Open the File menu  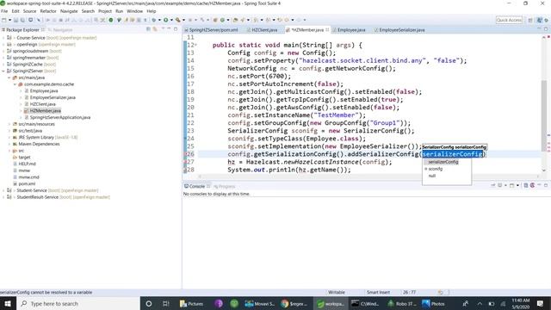(4, 11)
